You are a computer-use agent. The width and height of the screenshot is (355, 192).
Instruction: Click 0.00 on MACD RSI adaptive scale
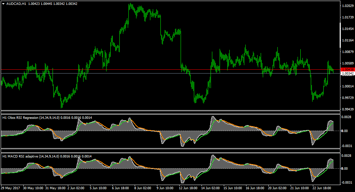click(x=345, y=168)
